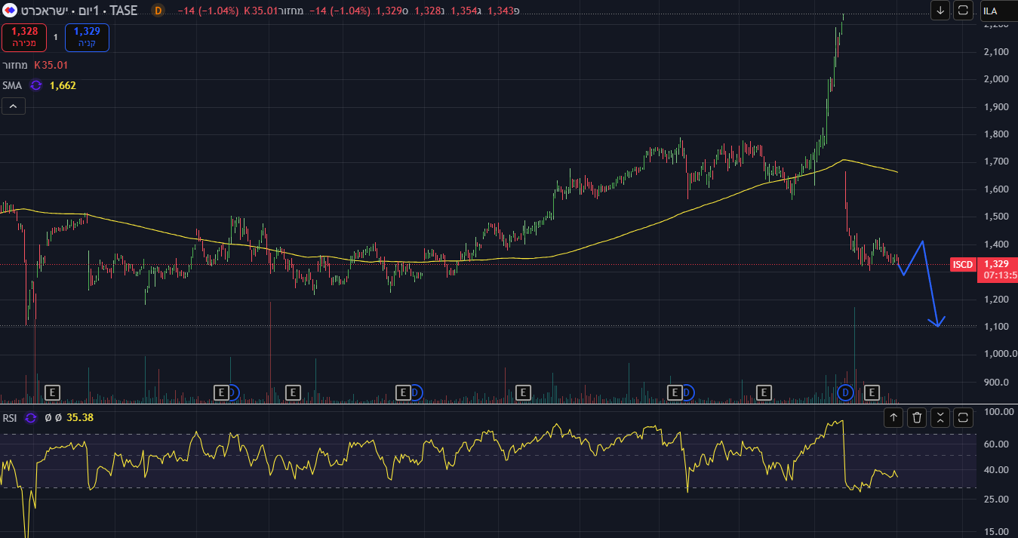1018x538 pixels.
Task: Click the 100.00 RSI axis label
Action: coord(998,412)
